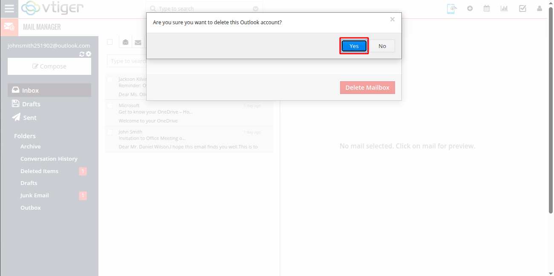Cancel deletion with the No button

382,46
